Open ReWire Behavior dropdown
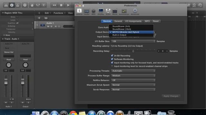The height and width of the screenshot is (115, 206). click(x=133, y=80)
